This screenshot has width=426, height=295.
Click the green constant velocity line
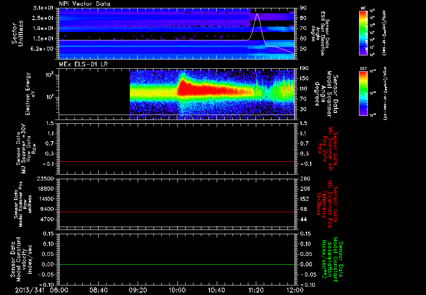click(x=177, y=264)
